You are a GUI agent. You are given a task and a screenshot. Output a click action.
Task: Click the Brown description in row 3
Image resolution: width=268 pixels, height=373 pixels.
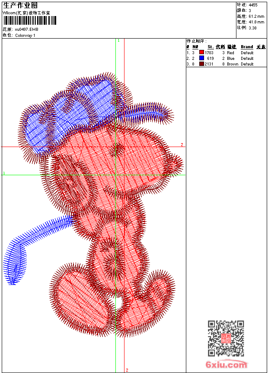pos(233,64)
